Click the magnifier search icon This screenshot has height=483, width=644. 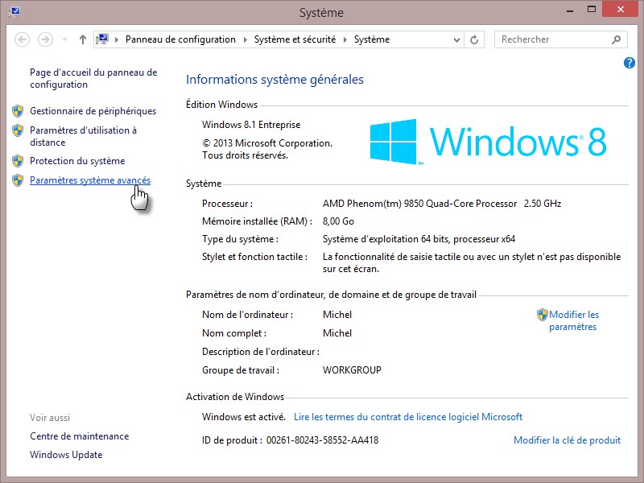[616, 39]
